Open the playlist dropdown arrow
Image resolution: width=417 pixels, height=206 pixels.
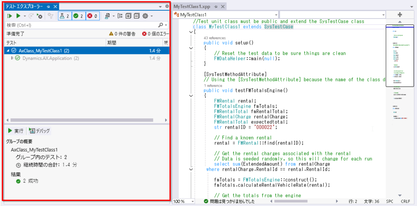[114, 16]
